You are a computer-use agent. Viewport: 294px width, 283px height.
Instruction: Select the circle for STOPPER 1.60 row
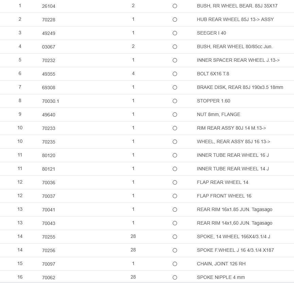tap(175, 101)
